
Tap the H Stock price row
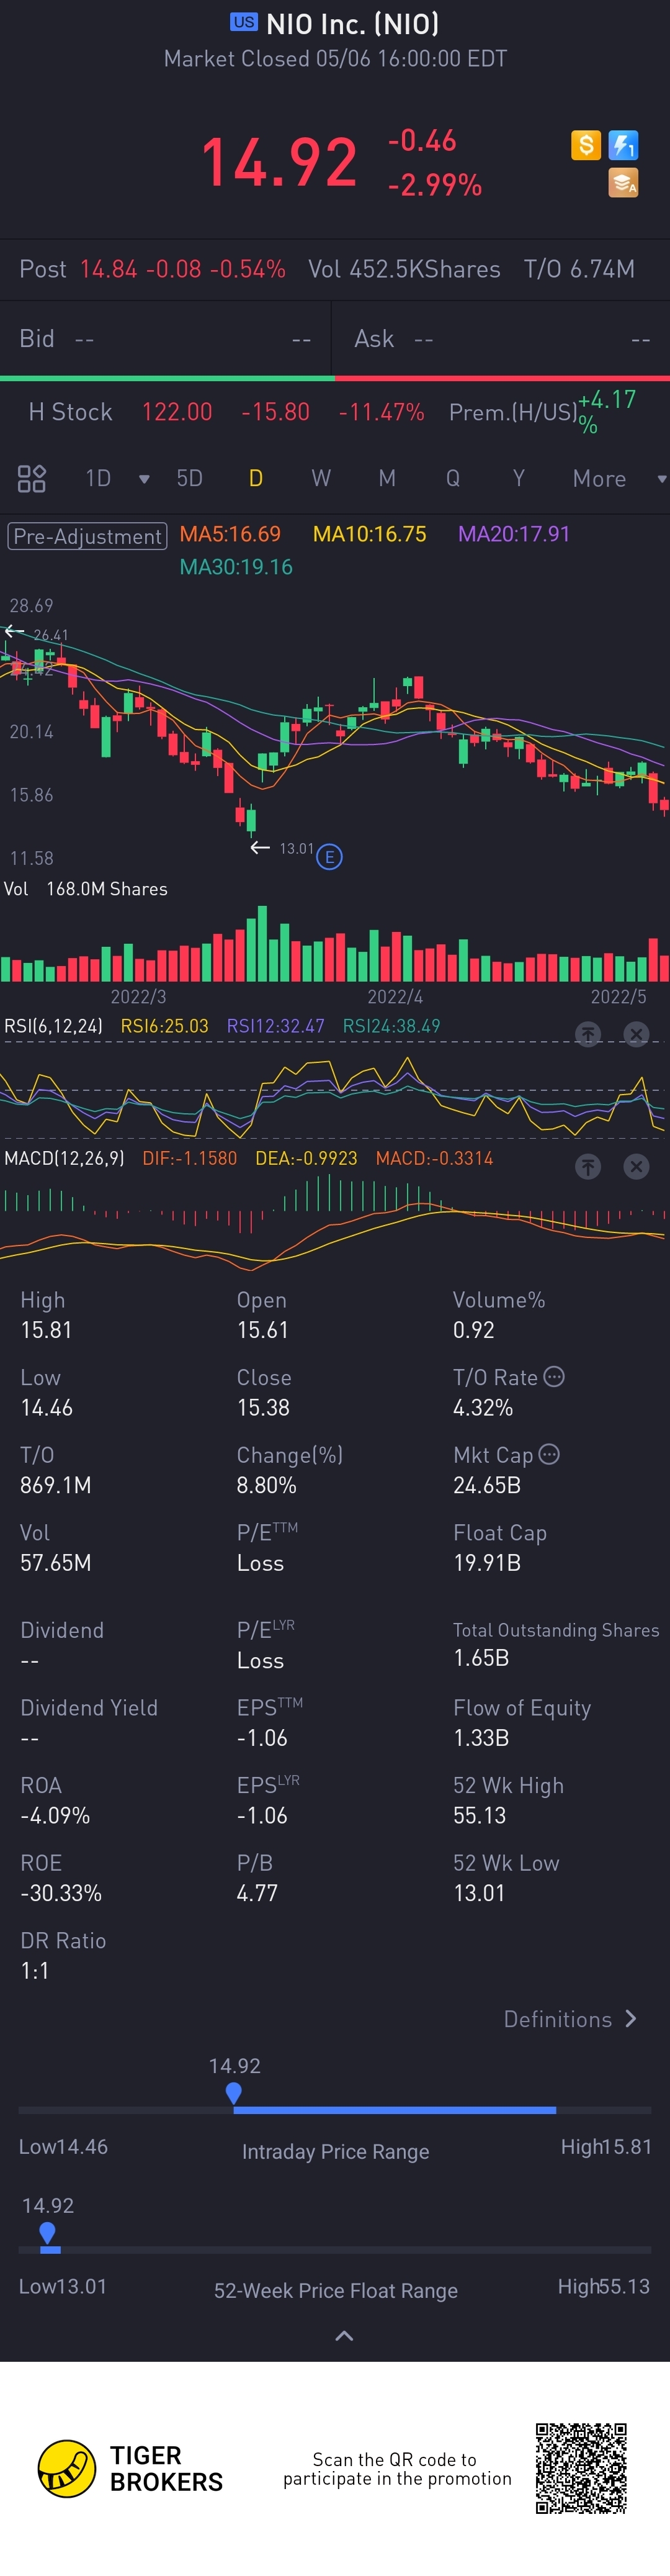click(334, 412)
